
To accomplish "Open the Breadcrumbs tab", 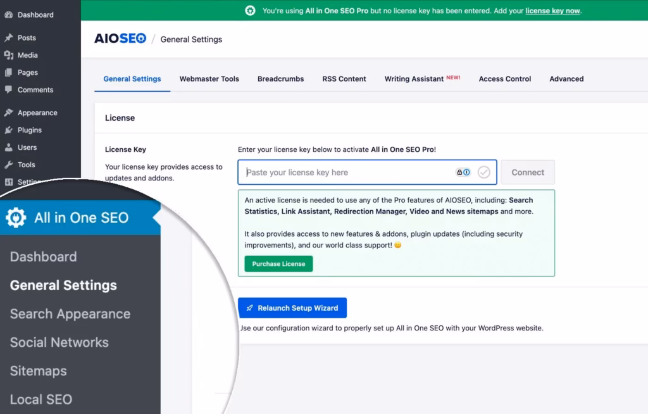I will [280, 79].
